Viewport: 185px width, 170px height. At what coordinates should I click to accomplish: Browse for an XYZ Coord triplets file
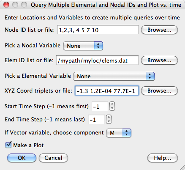point(159,91)
